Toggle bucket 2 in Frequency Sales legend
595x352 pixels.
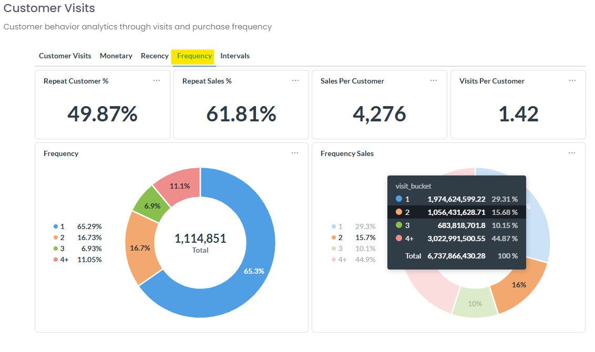353,237
